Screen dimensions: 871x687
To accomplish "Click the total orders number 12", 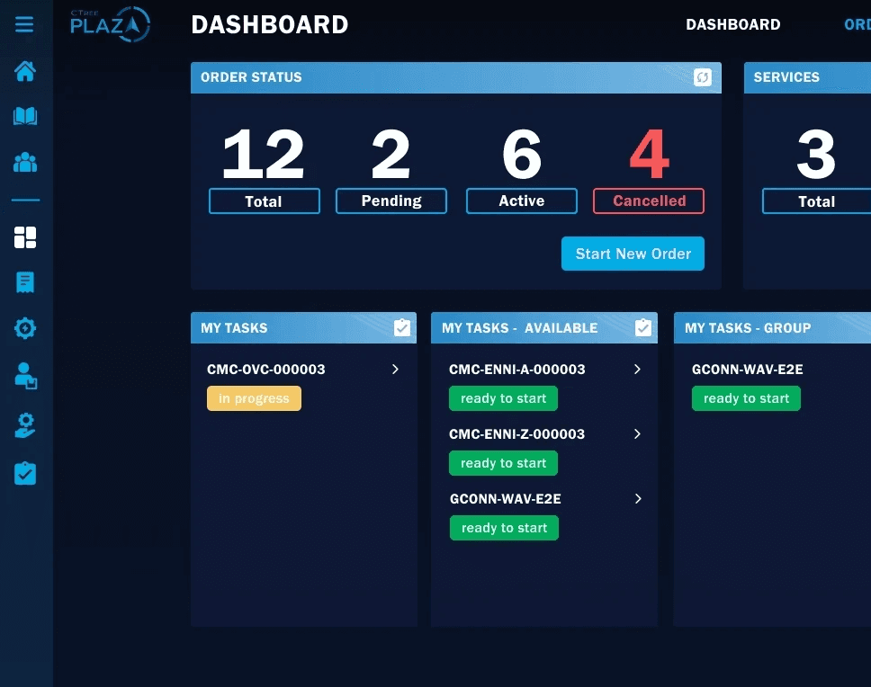I will pyautogui.click(x=264, y=154).
